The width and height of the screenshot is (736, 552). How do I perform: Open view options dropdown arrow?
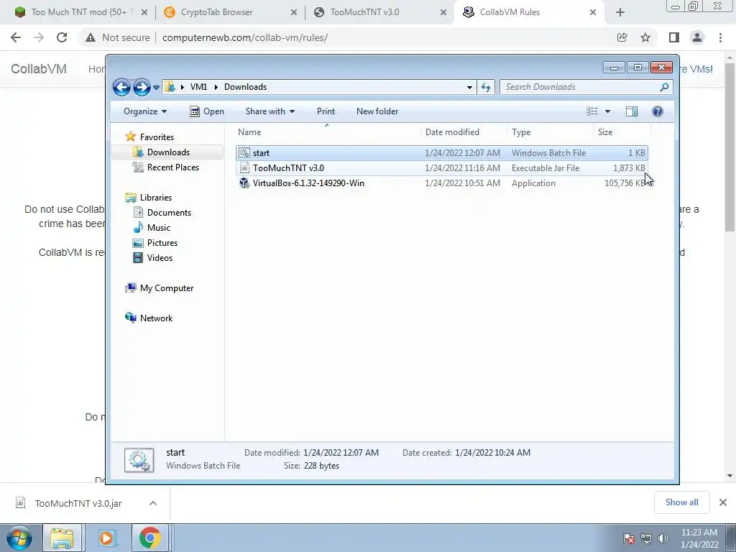[607, 111]
